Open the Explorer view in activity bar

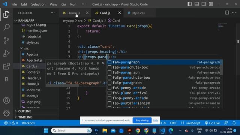(x=6, y=14)
